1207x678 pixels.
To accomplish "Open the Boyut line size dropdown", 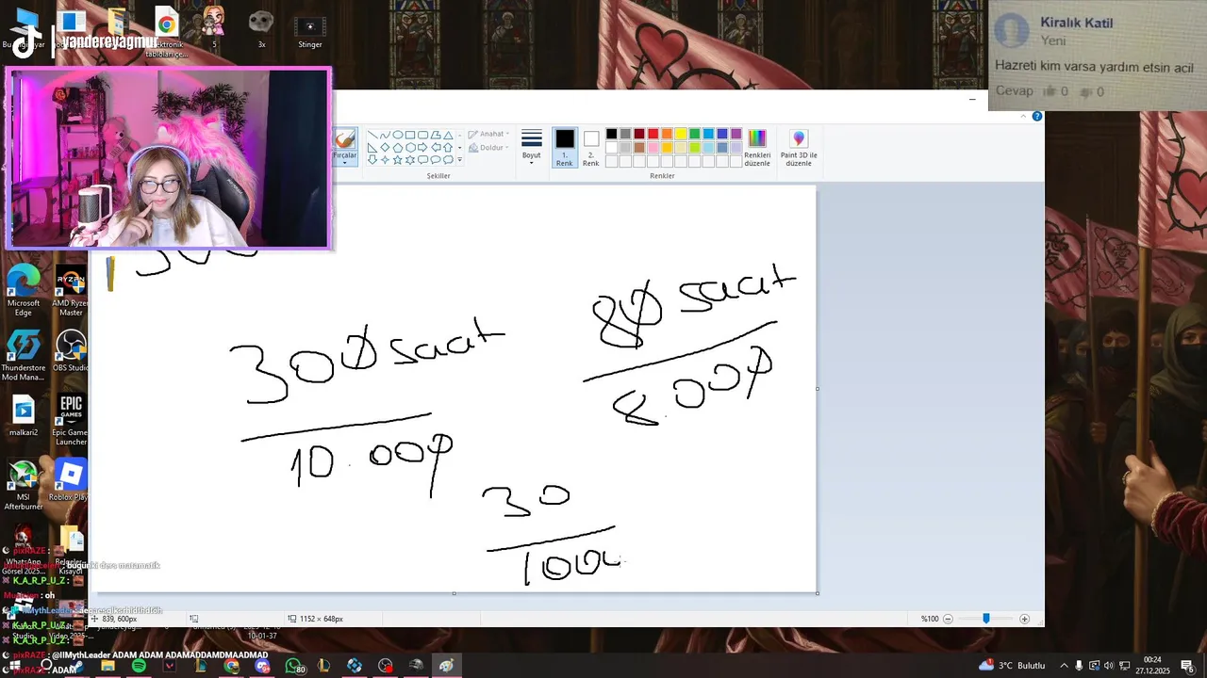I will 532,148.
